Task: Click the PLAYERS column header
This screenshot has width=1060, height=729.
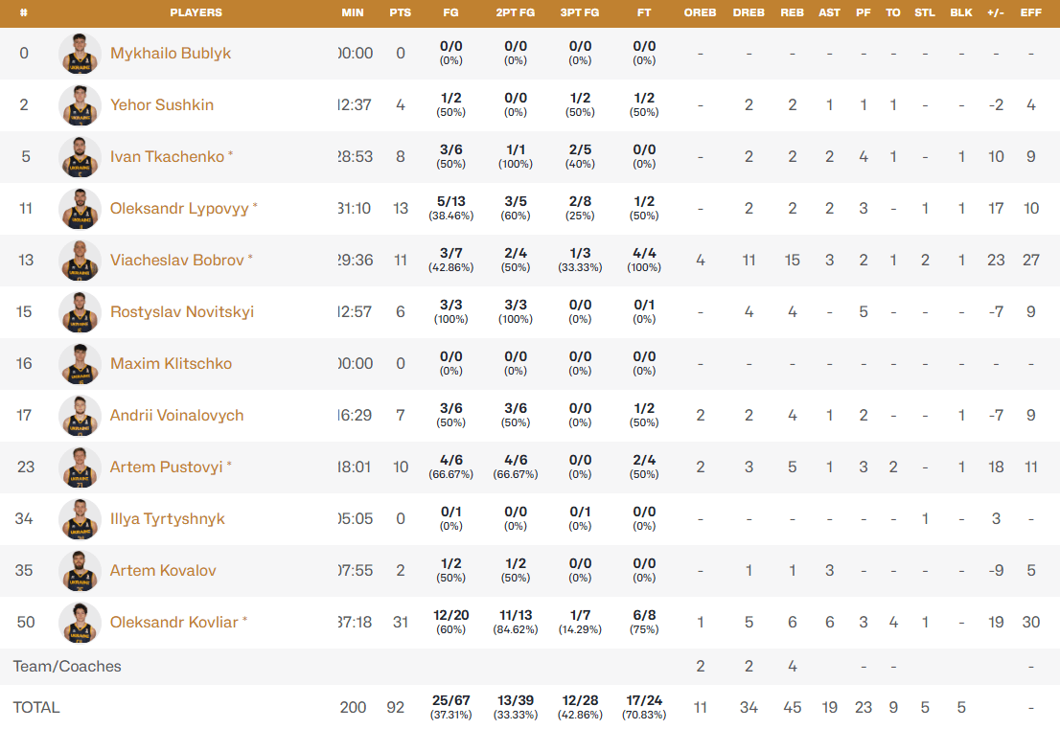Action: tap(196, 12)
